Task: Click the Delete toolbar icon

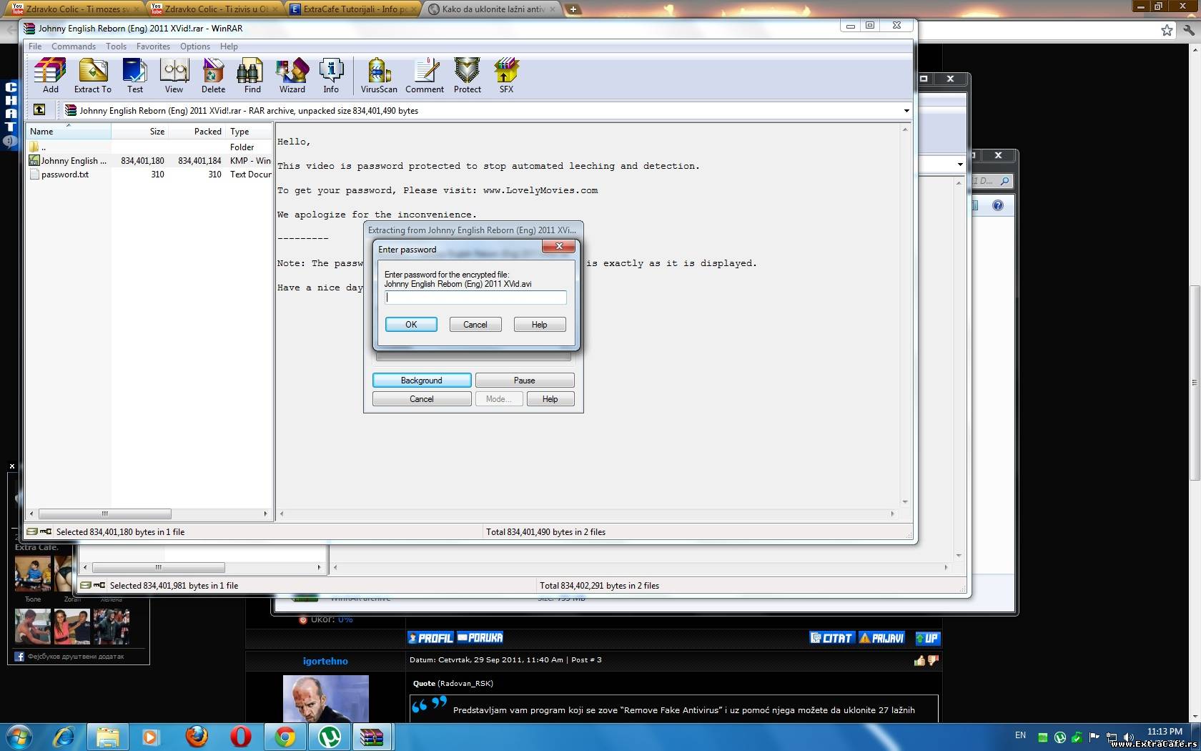Action: 213,75
